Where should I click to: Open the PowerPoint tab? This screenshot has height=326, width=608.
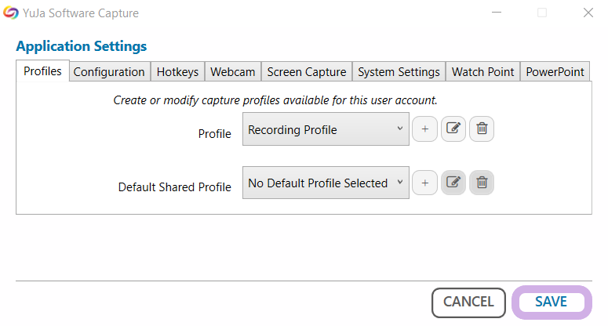(555, 71)
